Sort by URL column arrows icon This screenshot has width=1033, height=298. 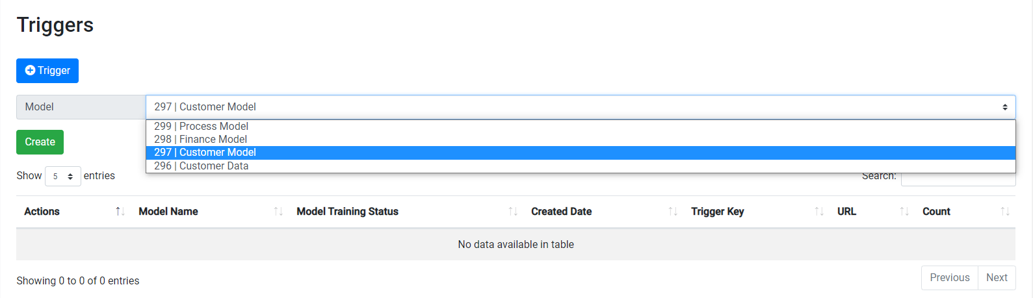tap(904, 212)
